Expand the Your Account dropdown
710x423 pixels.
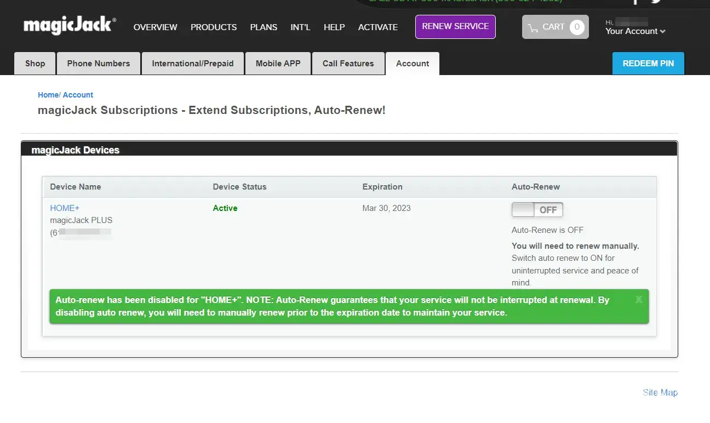click(635, 31)
